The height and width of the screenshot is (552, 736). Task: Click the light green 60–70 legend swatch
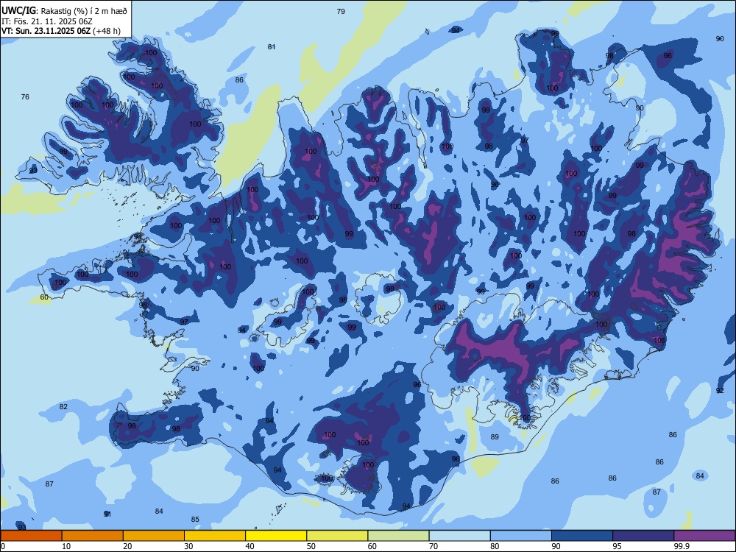[398, 536]
